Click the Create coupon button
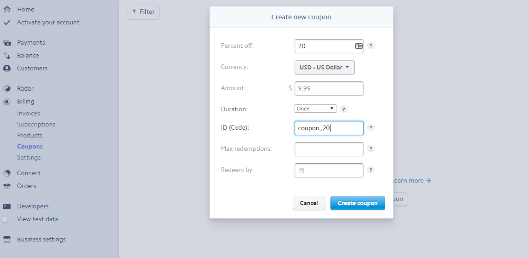 358,203
